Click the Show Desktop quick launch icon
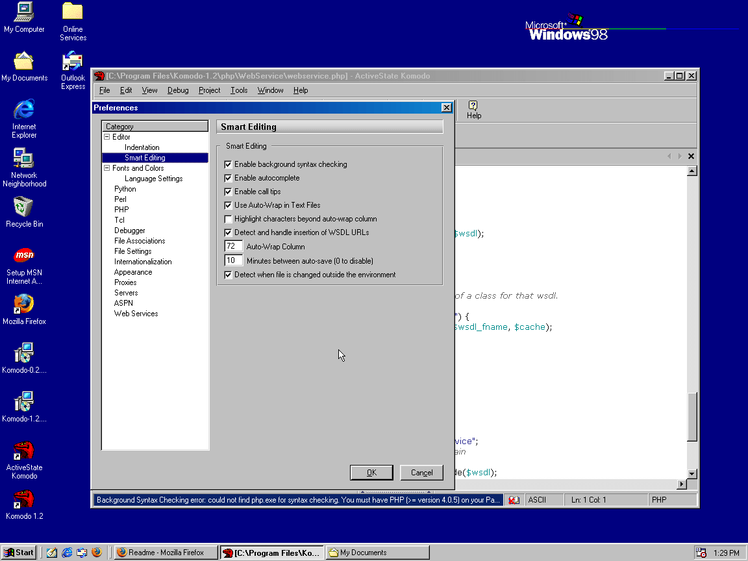 [52, 553]
